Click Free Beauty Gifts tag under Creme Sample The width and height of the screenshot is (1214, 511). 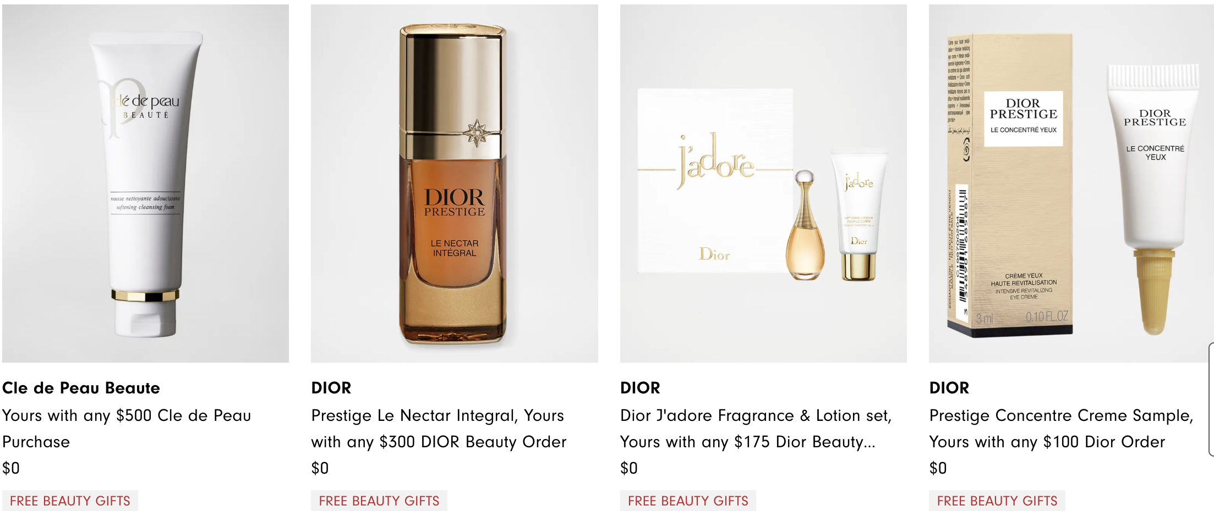pos(997,501)
